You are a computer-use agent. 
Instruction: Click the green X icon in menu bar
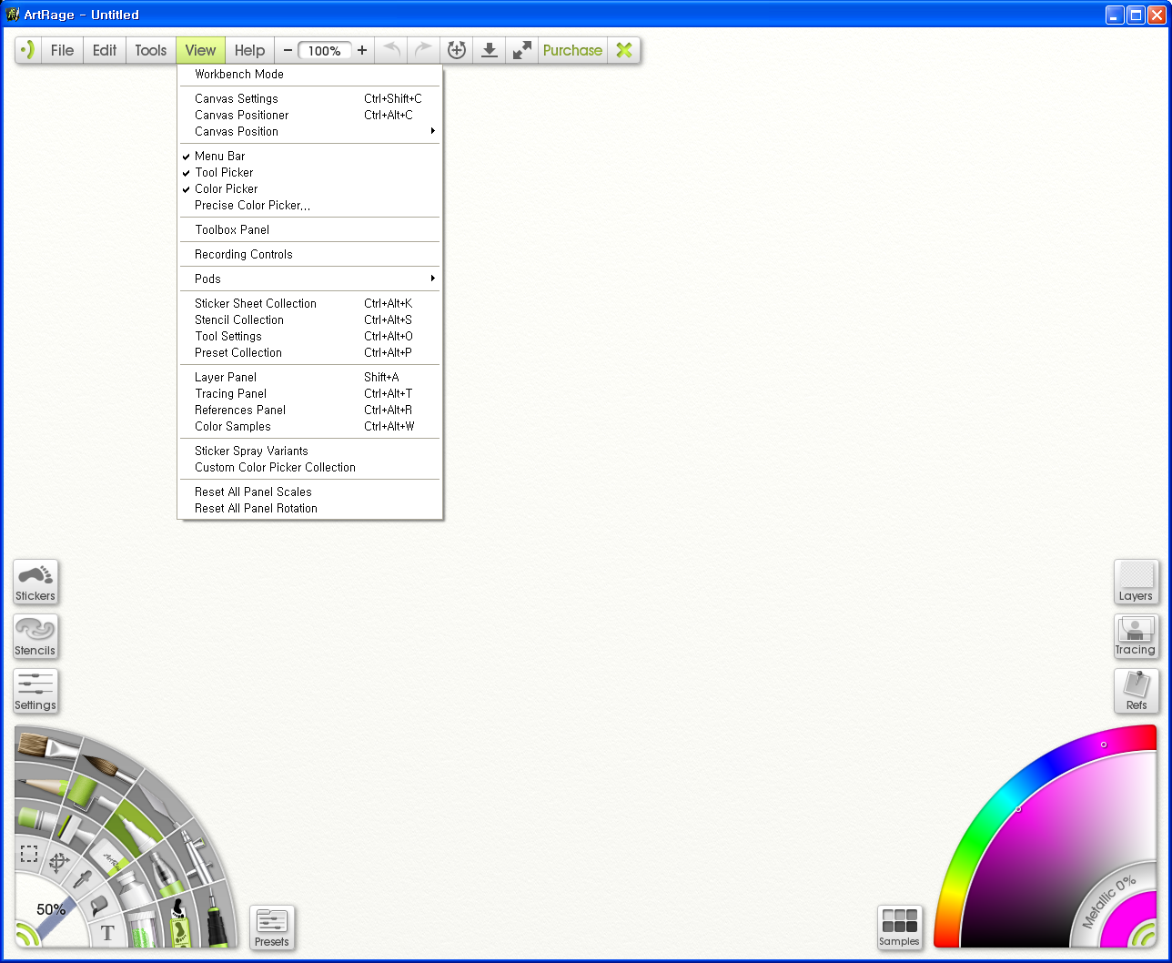(x=624, y=50)
